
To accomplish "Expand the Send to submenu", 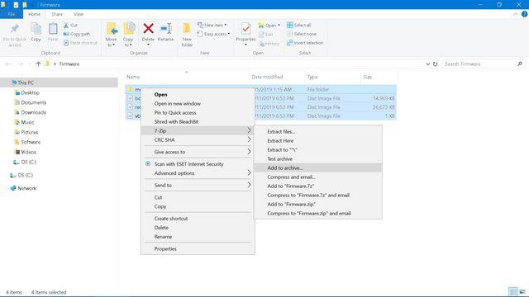I will tap(198, 186).
